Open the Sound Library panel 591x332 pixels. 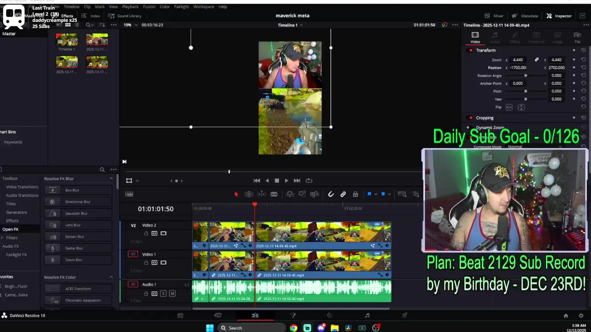coord(125,16)
